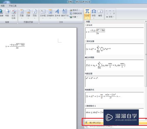This screenshot has height=129, width=147.
Task: Open the View (视图) ribbon tab
Action: 3,6
